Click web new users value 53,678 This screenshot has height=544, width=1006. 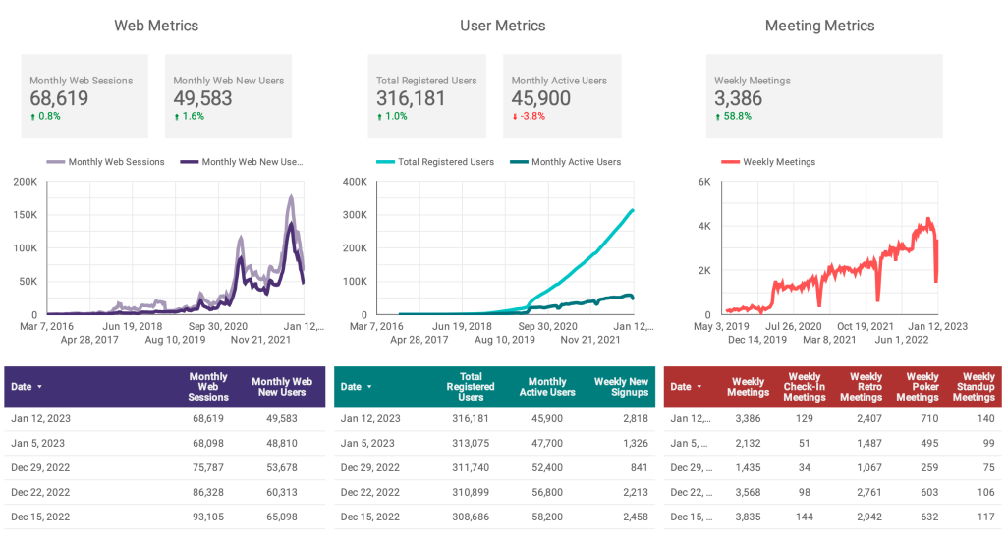282,468
